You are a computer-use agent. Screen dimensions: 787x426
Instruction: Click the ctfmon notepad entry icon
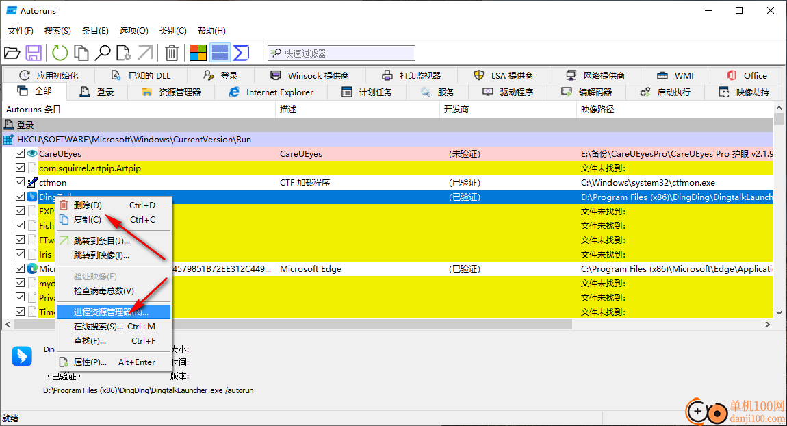[x=32, y=182]
